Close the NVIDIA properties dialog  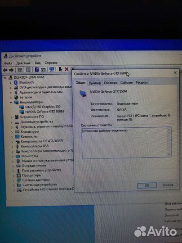pos(175,73)
